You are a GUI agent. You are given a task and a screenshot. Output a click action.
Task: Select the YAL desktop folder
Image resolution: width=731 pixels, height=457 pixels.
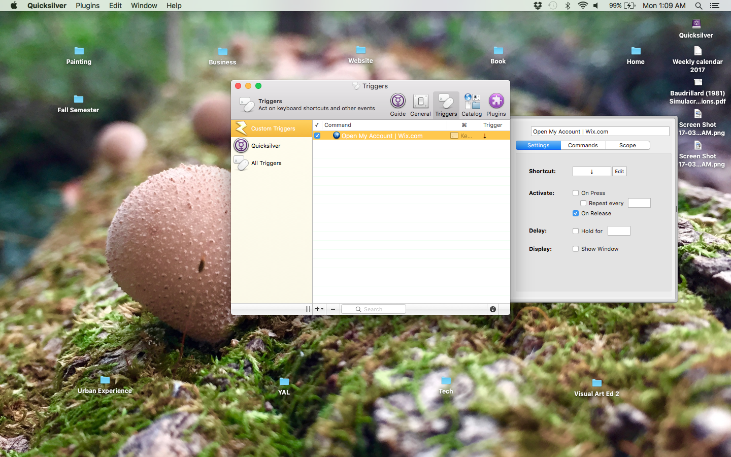coord(284,386)
